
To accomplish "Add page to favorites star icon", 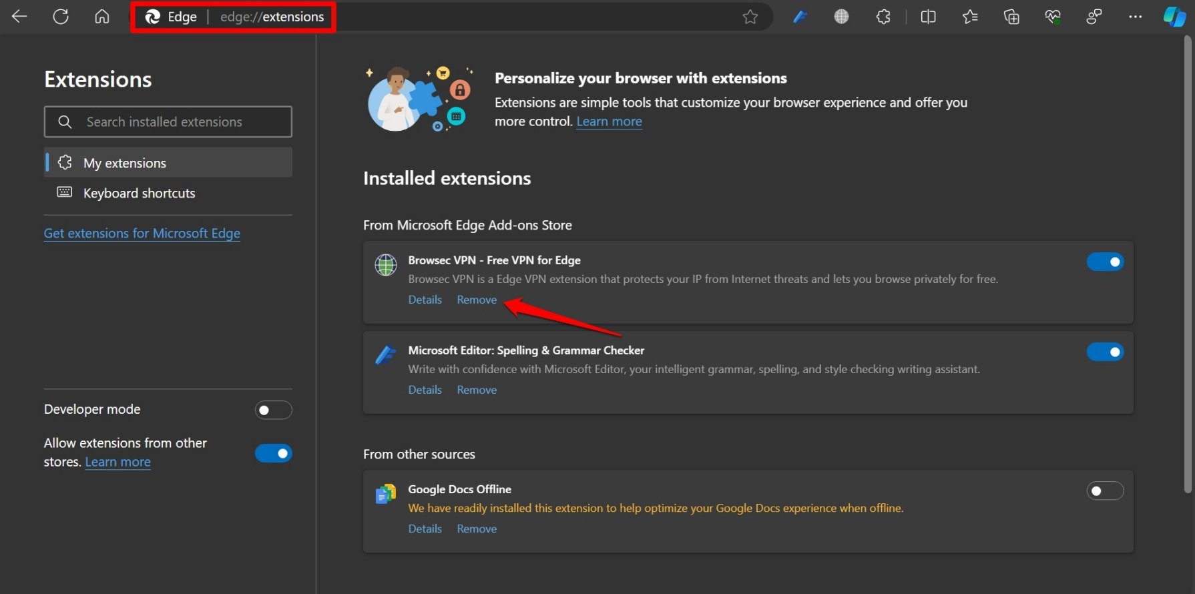I will pos(750,17).
